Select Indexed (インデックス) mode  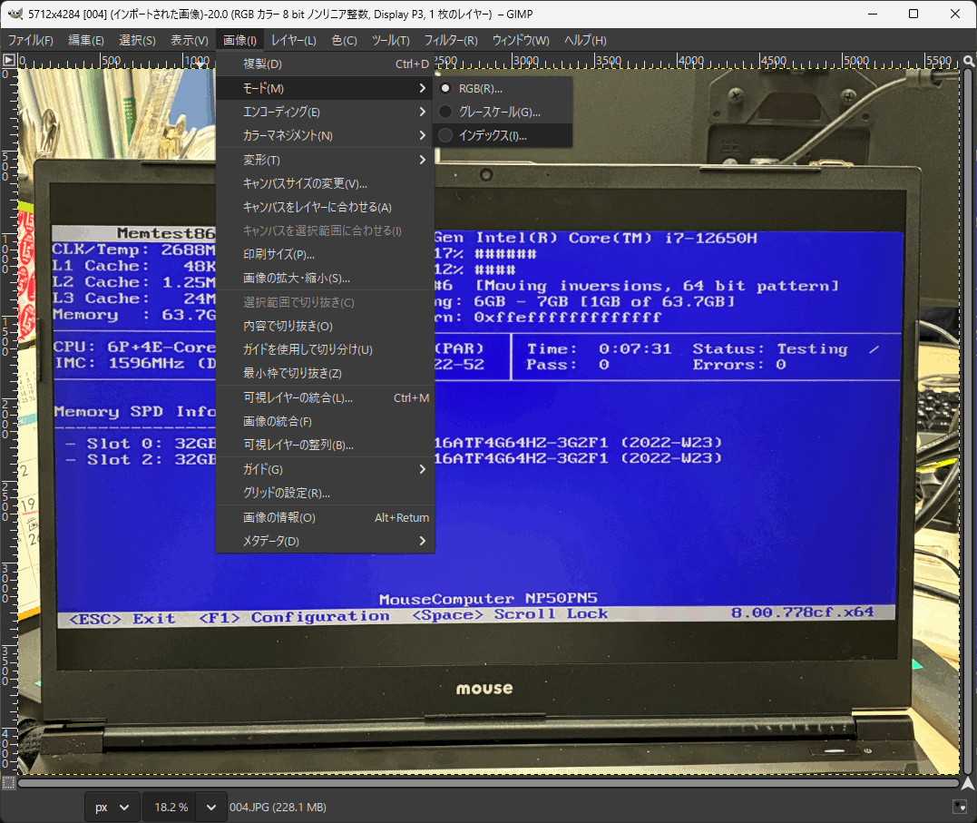492,136
